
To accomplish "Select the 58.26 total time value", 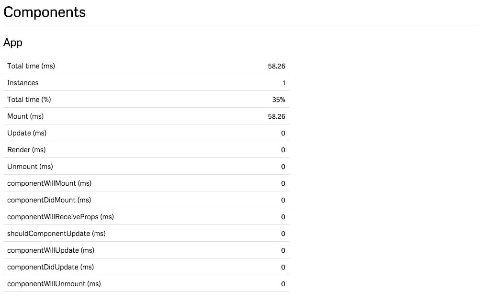I will [276, 67].
